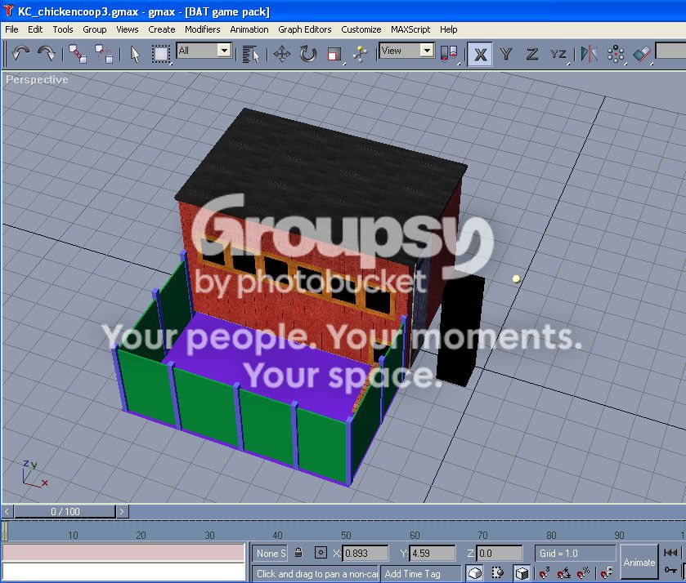Click the Select and Manipulate icon
Image resolution: width=686 pixels, height=583 pixels.
click(x=360, y=54)
